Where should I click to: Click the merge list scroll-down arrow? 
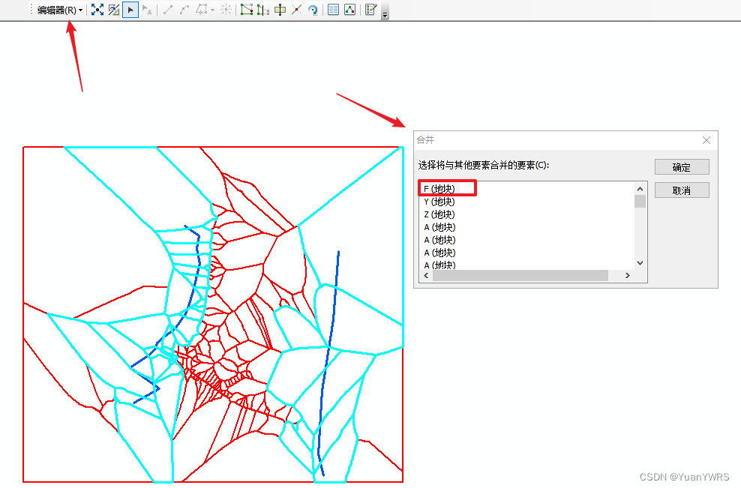pos(640,263)
